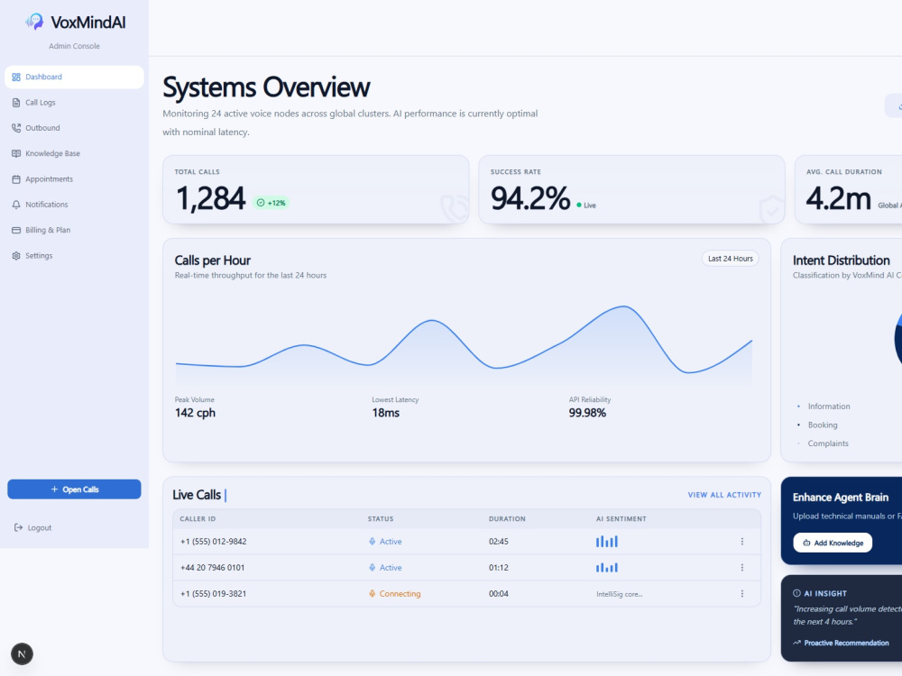The height and width of the screenshot is (676, 902).
Task: Click the Add Knowledge button
Action: (x=833, y=543)
